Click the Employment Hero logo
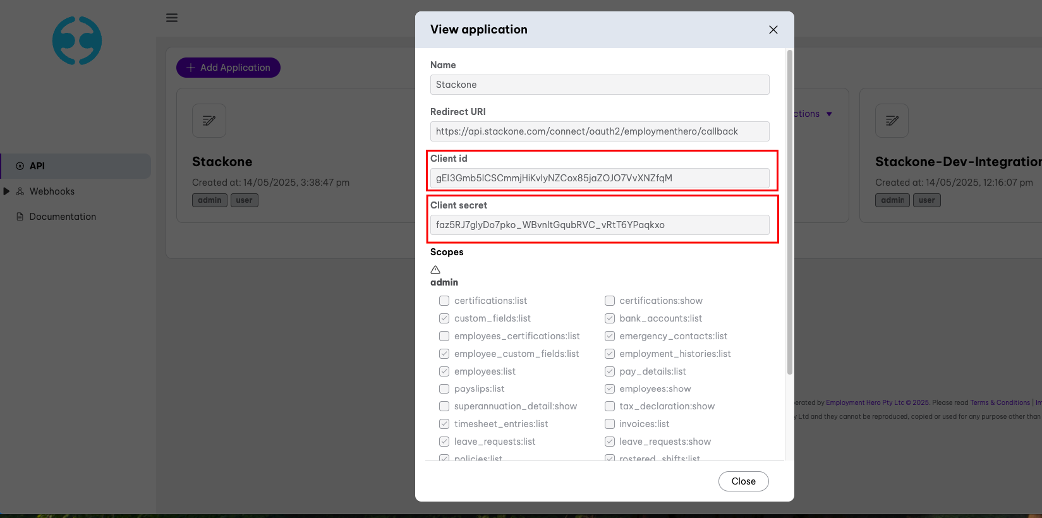The height and width of the screenshot is (518, 1042). pyautogui.click(x=77, y=40)
